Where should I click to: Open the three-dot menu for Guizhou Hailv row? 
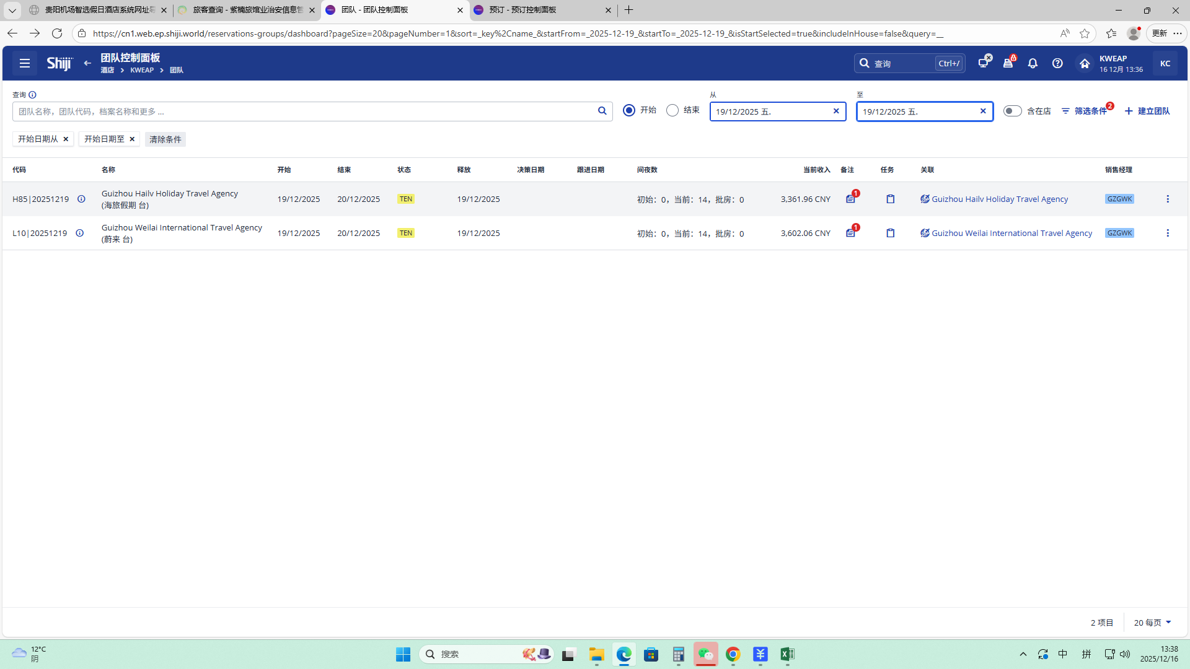[1168, 199]
